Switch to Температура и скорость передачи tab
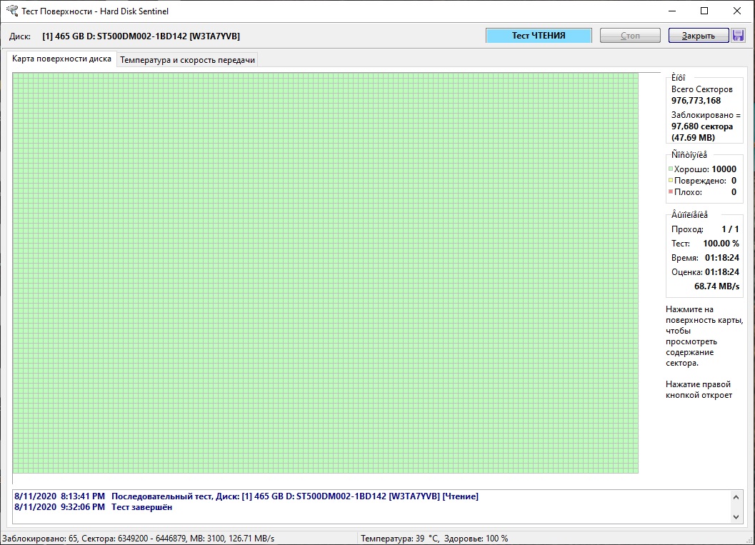This screenshot has height=545, width=755. [187, 60]
